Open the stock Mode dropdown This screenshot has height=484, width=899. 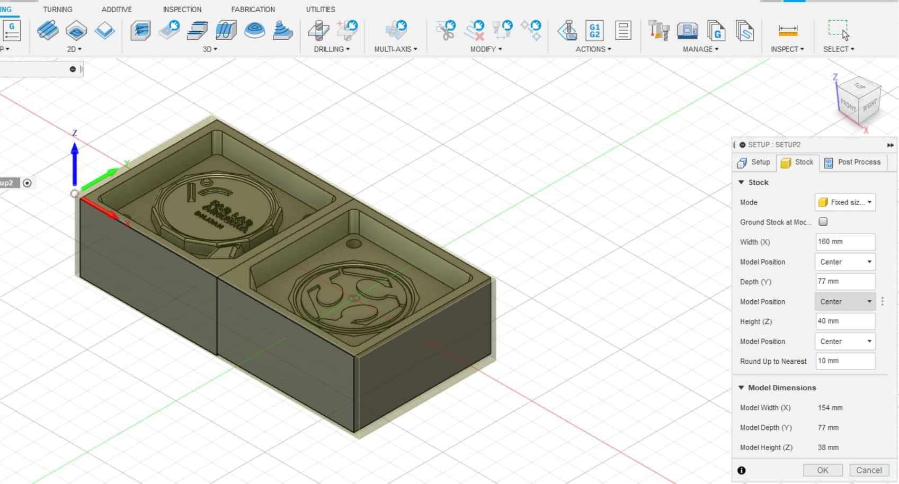(845, 202)
